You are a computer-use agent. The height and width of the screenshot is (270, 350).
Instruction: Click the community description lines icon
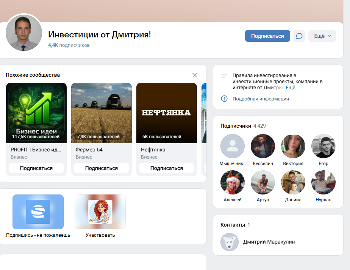(x=224, y=76)
